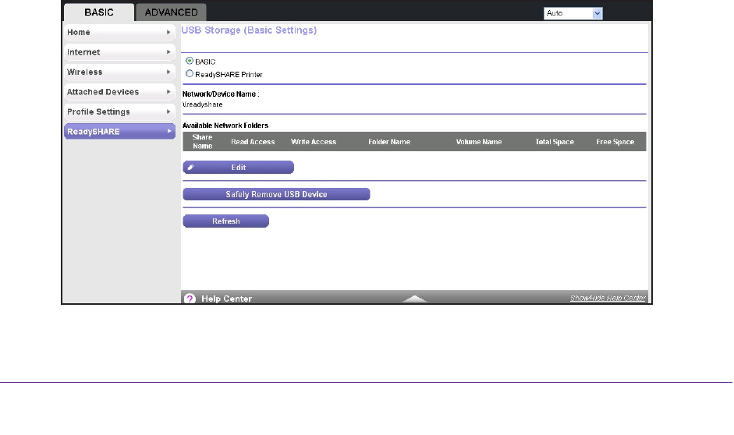Viewport: 734px width, 435px height.
Task: Click the arrow beside Profile Settings
Action: pos(168,112)
